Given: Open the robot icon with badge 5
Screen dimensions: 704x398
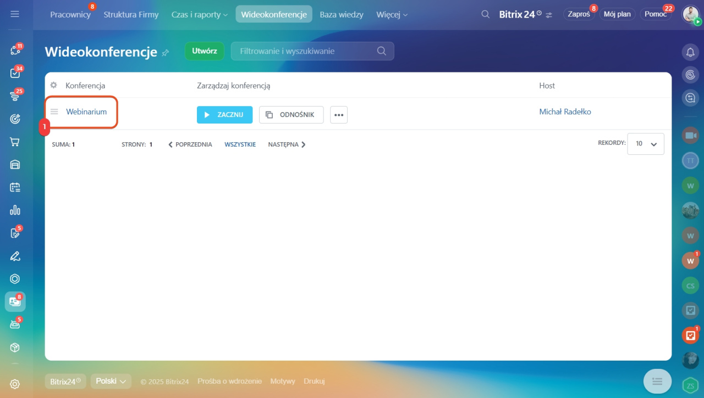Looking at the screenshot, I should 15,324.
